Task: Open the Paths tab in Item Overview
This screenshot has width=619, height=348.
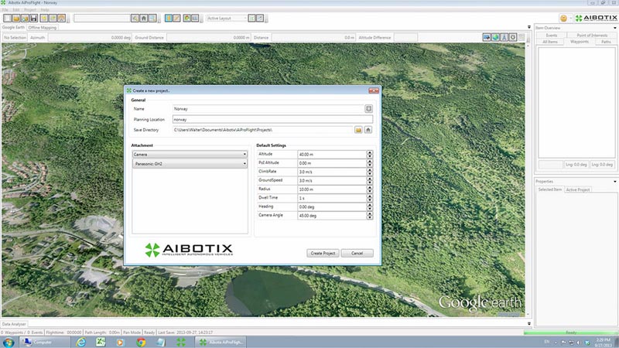Action: (x=606, y=42)
